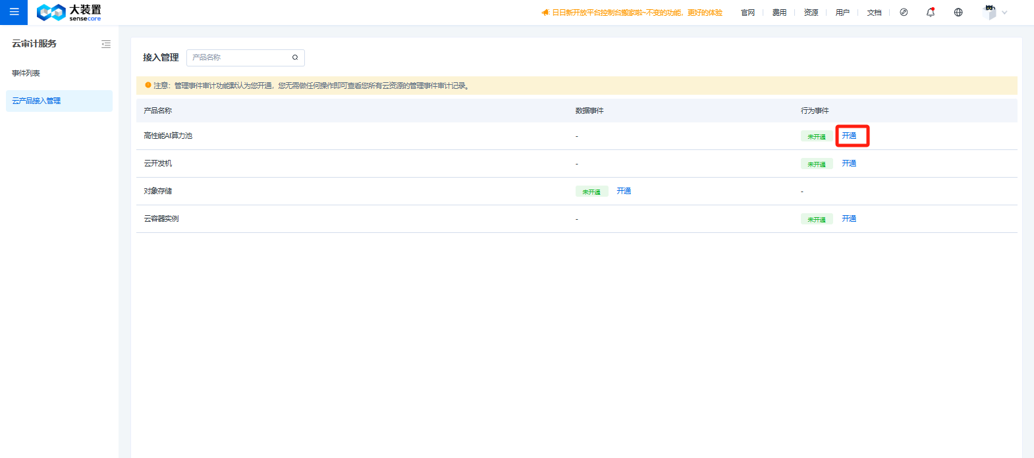1034x458 pixels.
Task: Collapse the 云审计服务 sidebar
Action: (106, 44)
